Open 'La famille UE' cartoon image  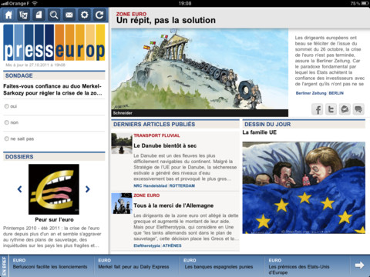[x=304, y=188]
